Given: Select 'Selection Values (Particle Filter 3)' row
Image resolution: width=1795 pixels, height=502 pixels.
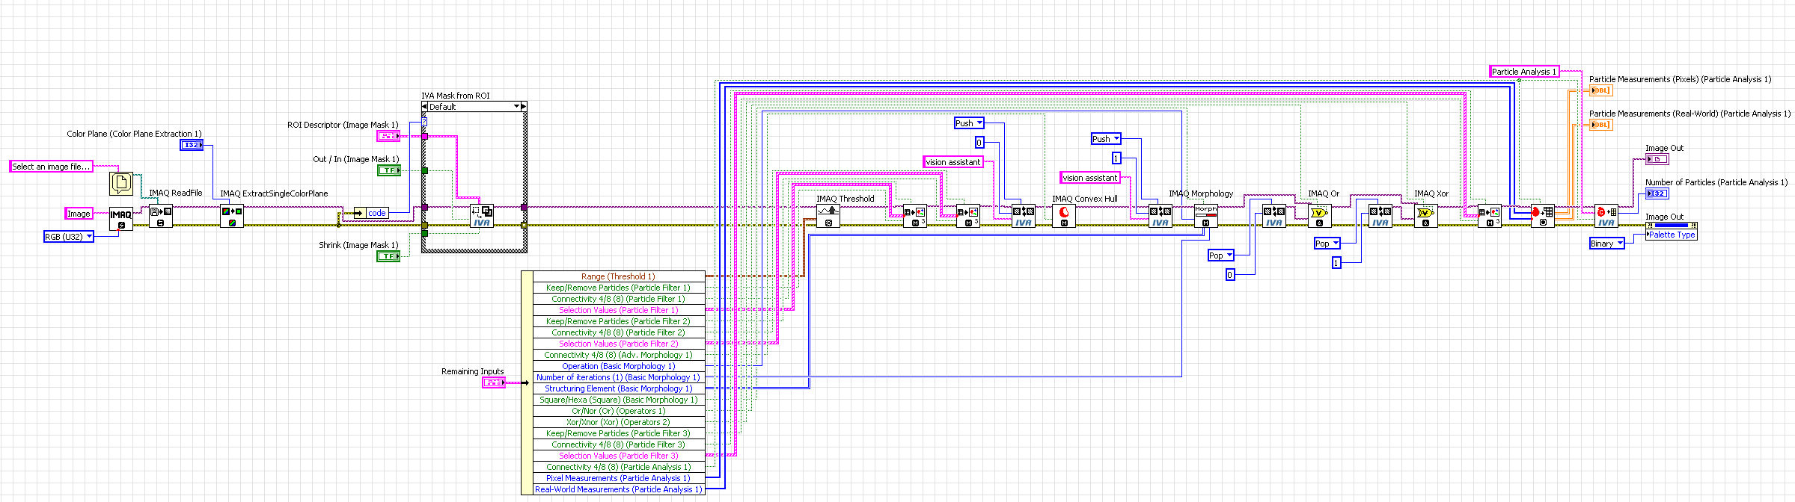Looking at the screenshot, I should coord(618,456).
